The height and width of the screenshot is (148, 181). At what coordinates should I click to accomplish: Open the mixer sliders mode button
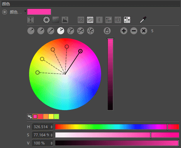(109, 20)
